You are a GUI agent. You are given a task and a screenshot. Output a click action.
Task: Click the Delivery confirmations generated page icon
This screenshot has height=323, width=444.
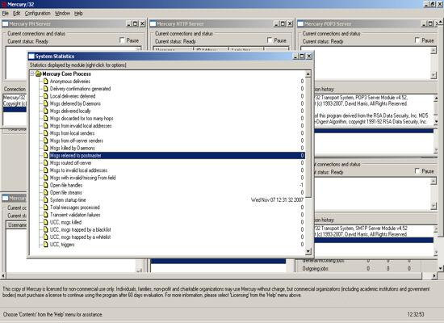coord(45,89)
